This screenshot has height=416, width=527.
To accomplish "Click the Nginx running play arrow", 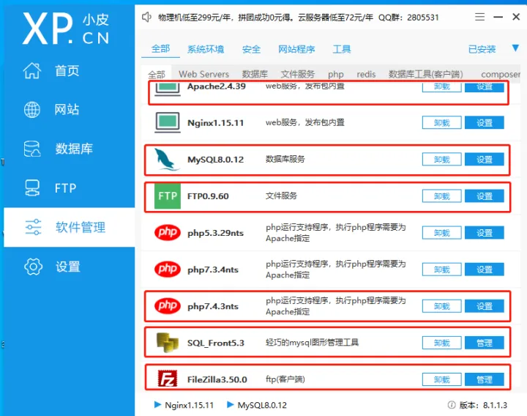I will pyautogui.click(x=157, y=404).
